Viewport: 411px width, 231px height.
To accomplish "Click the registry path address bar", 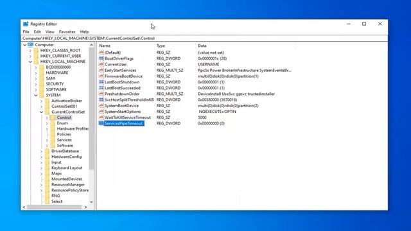I will tap(204, 38).
